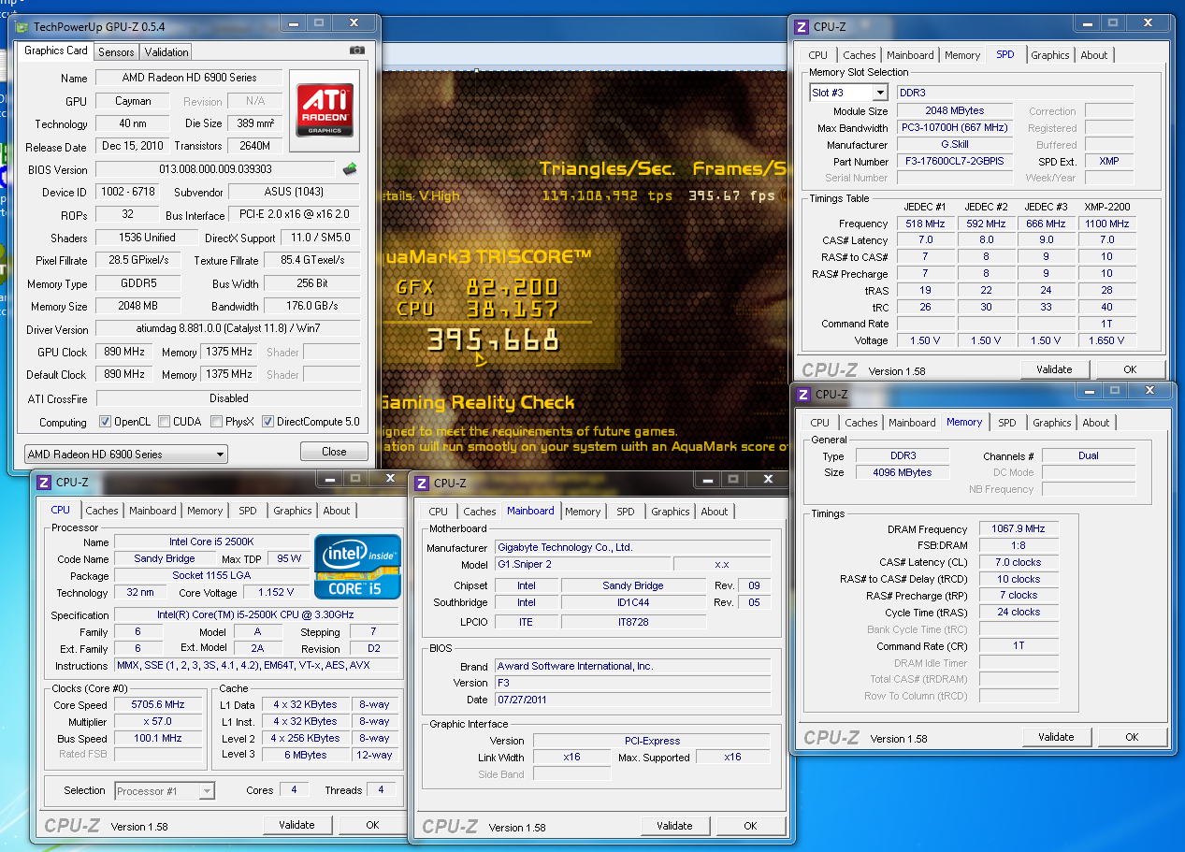Click the Driver Version field in GPU-Z
Screen dimensions: 1185x852
(x=228, y=329)
